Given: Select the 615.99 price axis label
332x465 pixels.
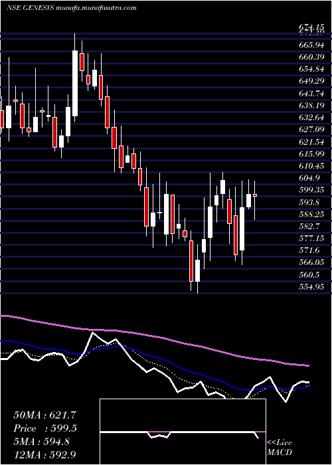Looking at the screenshot, I should point(311,154).
